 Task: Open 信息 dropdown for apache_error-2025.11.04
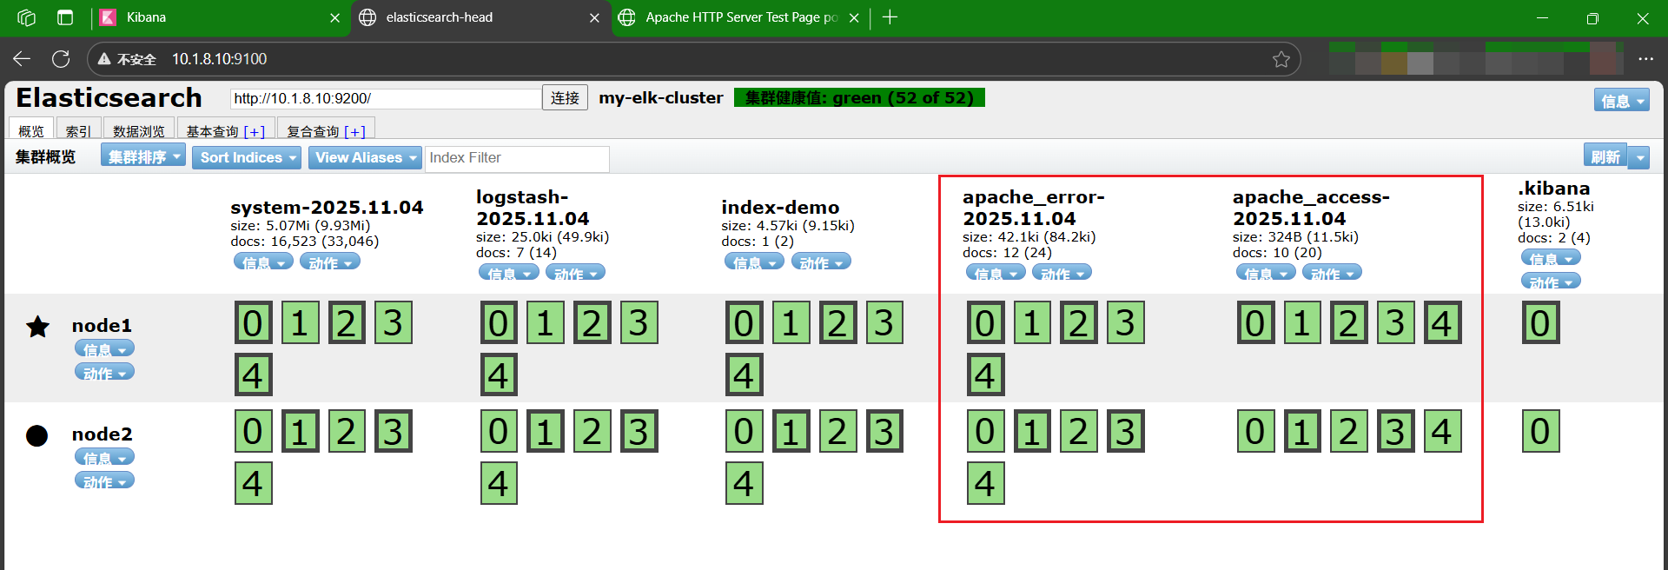pos(996,273)
